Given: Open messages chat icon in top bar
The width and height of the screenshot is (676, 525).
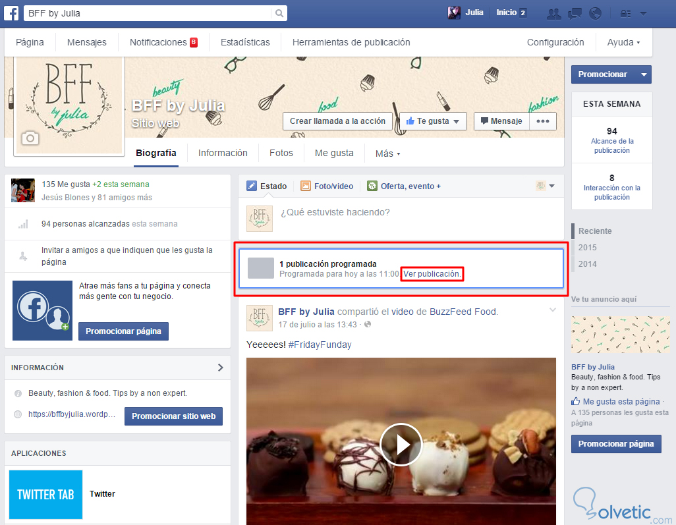Looking at the screenshot, I should click(x=575, y=14).
